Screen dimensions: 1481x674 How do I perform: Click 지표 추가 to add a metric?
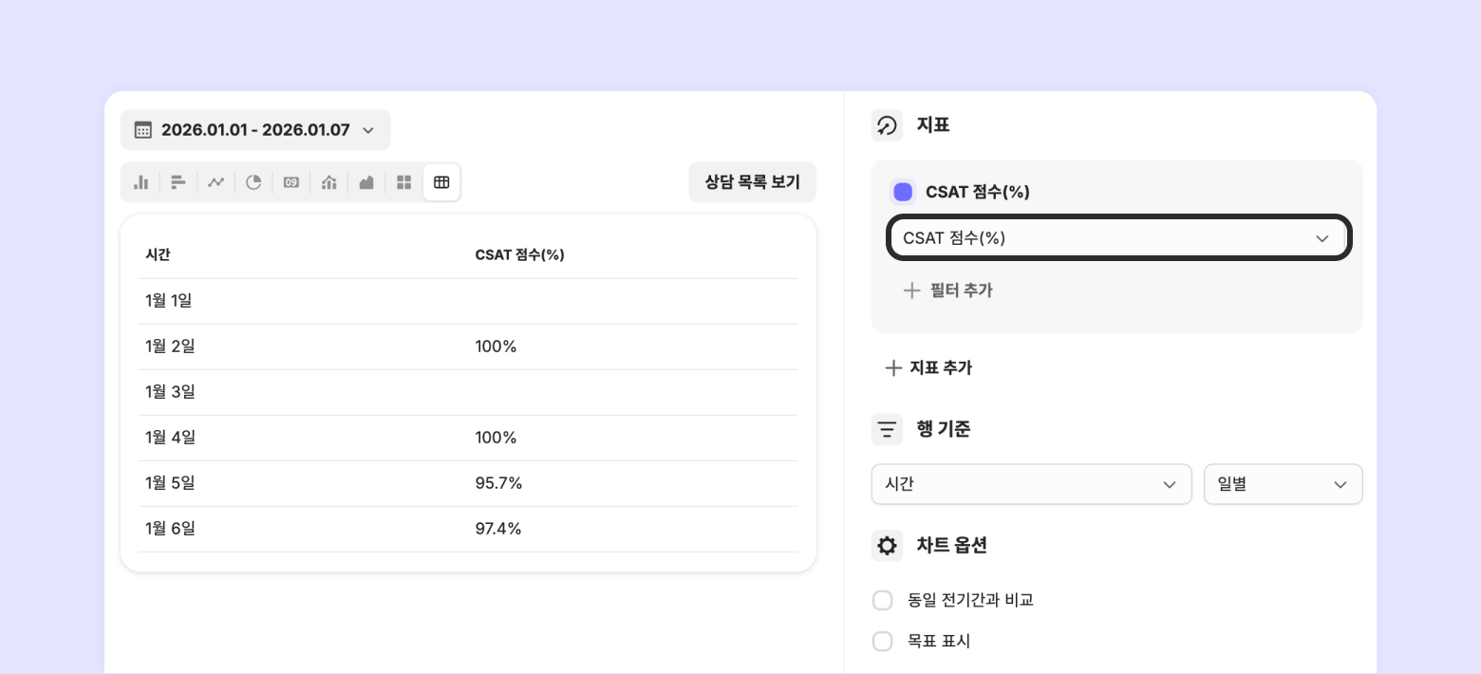pyautogui.click(x=928, y=367)
